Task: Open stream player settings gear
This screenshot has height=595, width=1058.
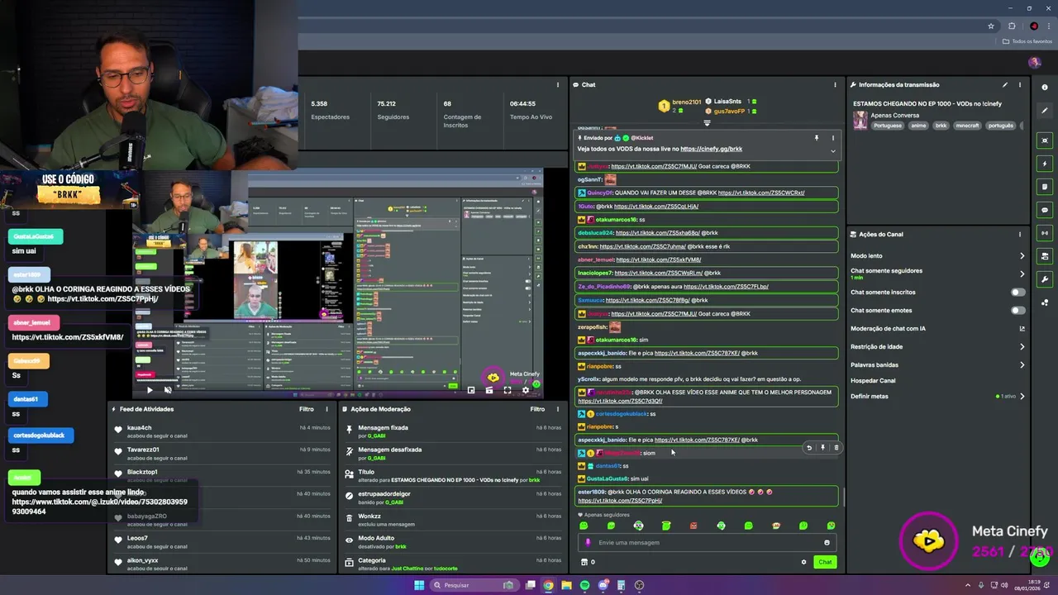Action: click(x=526, y=390)
